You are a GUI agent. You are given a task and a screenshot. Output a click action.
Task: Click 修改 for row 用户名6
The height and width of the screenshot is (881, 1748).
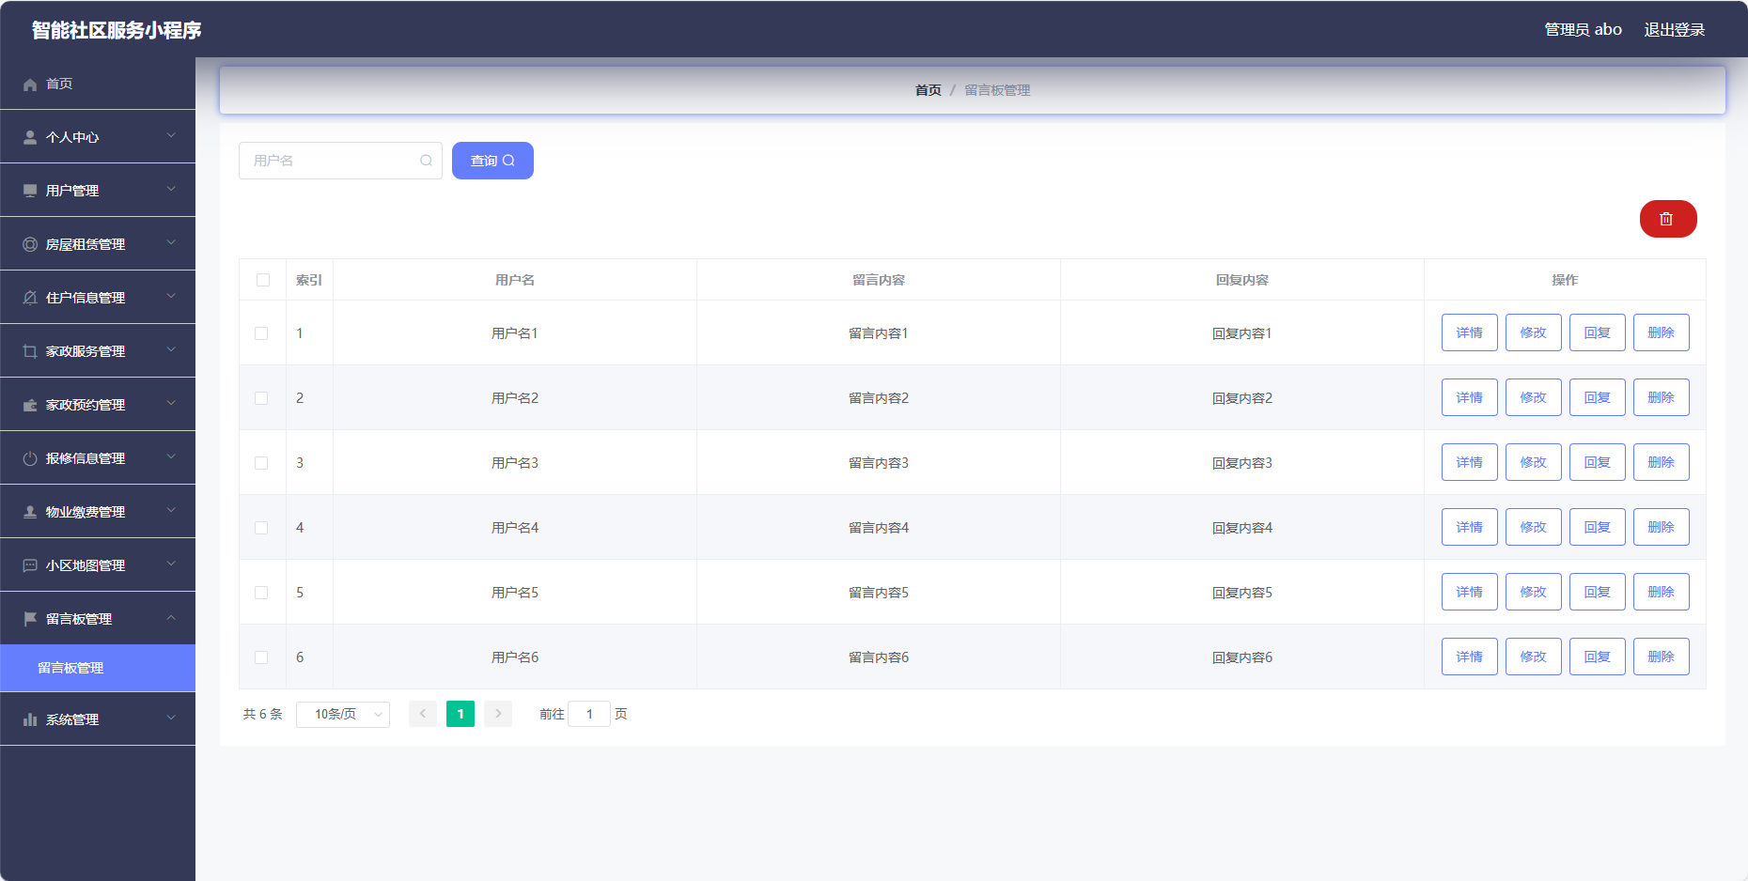coord(1534,657)
